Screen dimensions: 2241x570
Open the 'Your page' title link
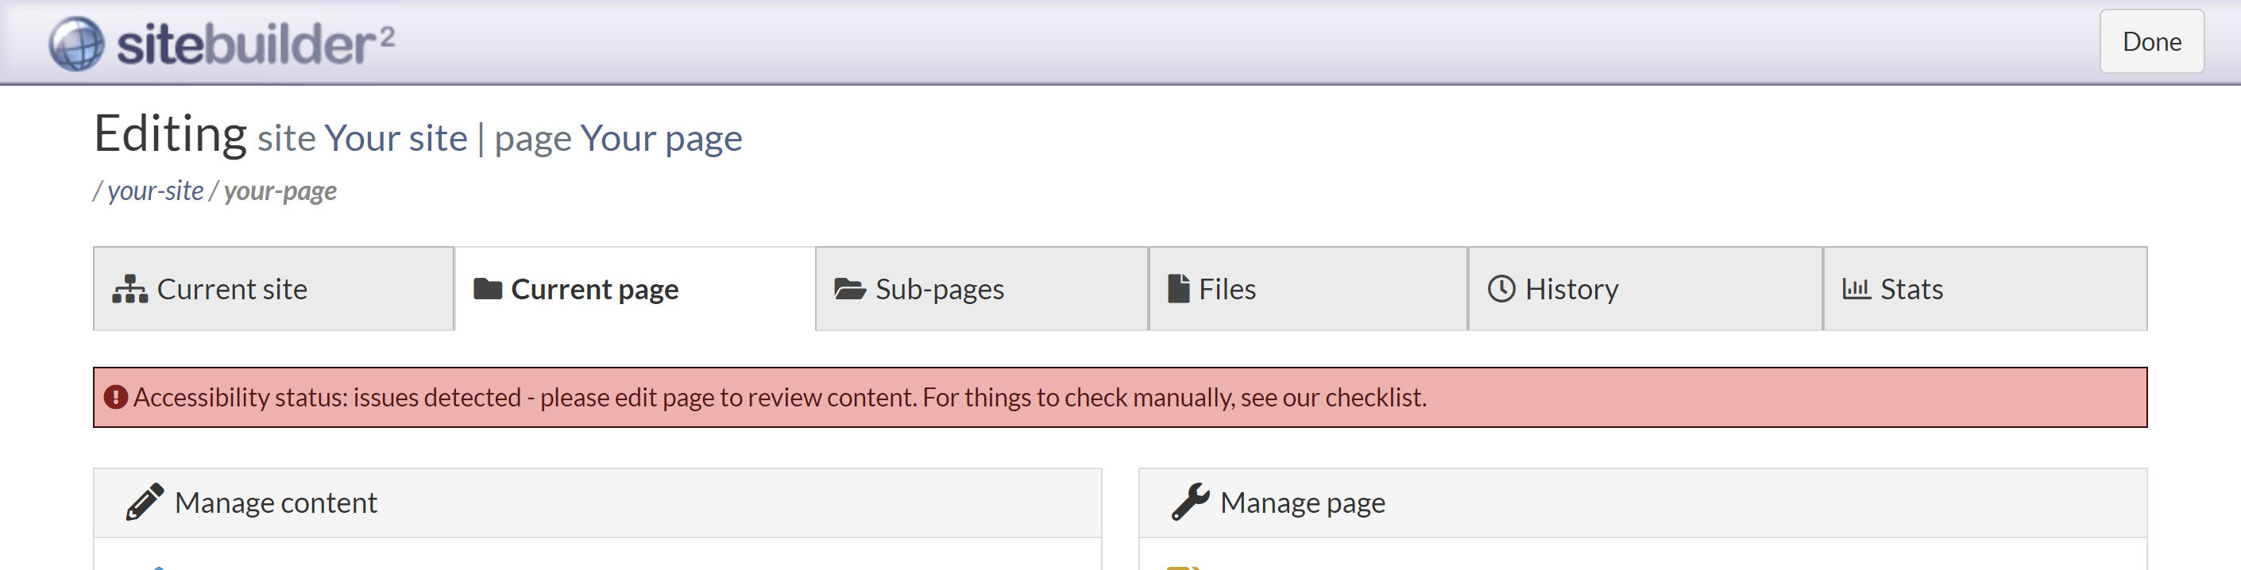661,138
